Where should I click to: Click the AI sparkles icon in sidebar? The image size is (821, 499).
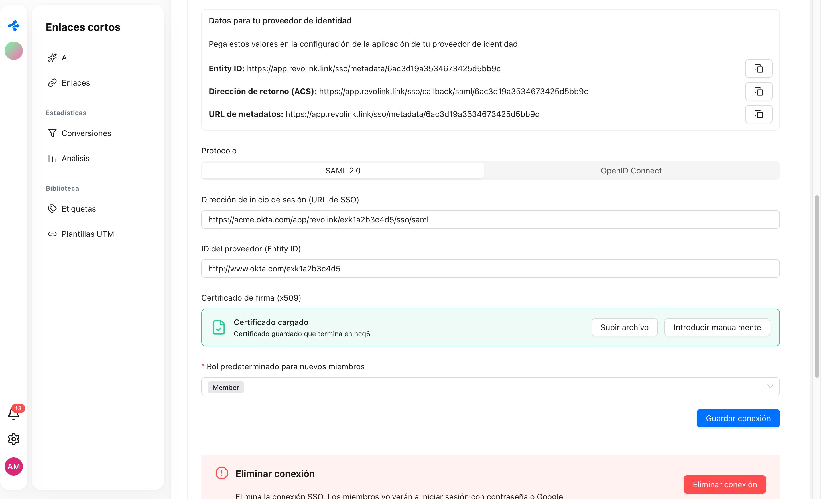[x=52, y=58]
